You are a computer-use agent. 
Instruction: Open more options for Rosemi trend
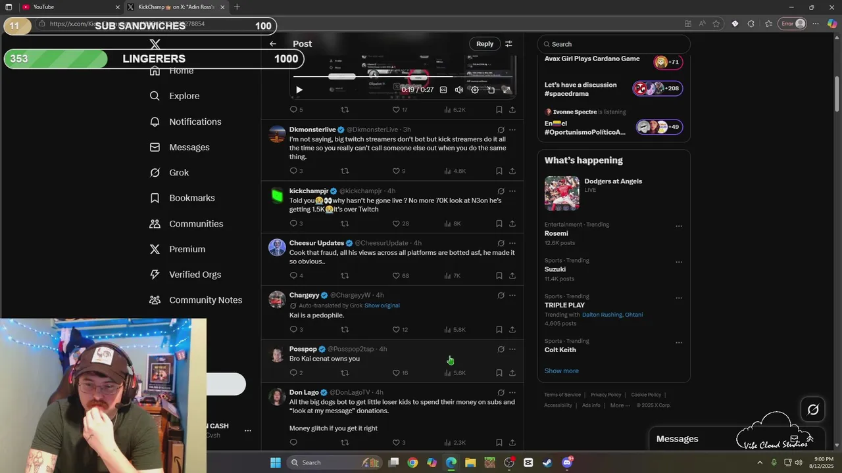pos(679,227)
